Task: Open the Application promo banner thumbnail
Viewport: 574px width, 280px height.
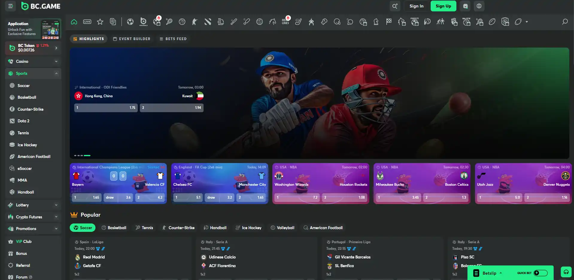Action: tap(50, 29)
